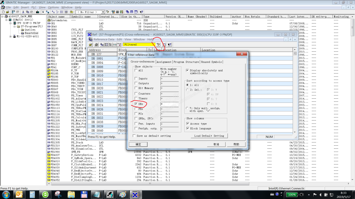Click the Cut scissors icon in main toolbar
This screenshot has height=199, width=355.
23,12
